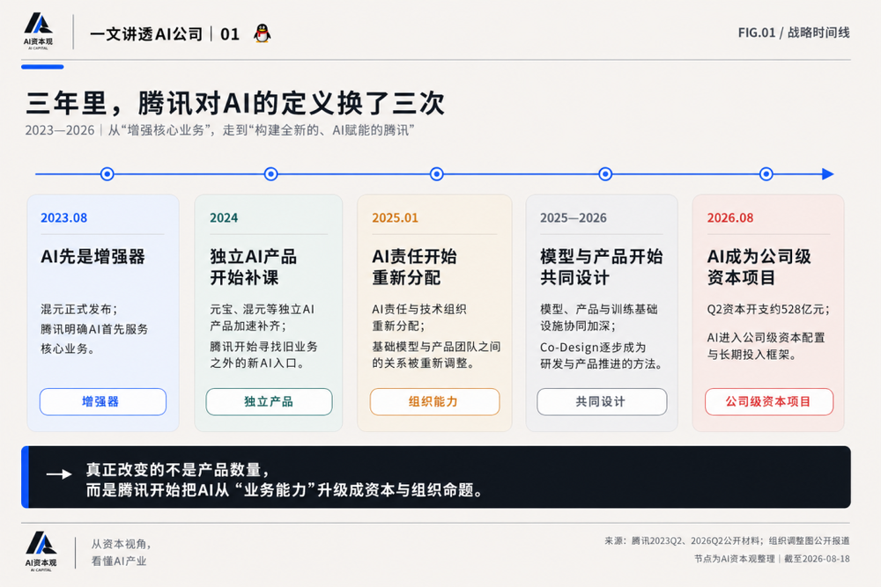Click the text Co-Design逐步成为研发与产品推进的方法

point(602,356)
